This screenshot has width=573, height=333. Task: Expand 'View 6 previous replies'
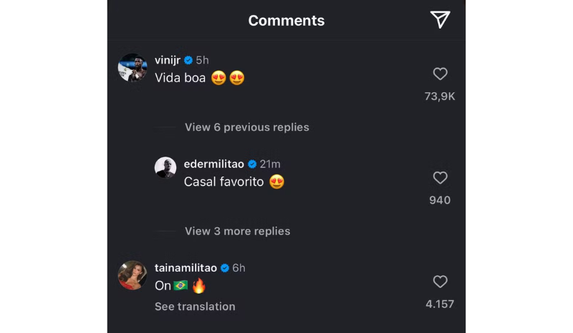(x=246, y=127)
